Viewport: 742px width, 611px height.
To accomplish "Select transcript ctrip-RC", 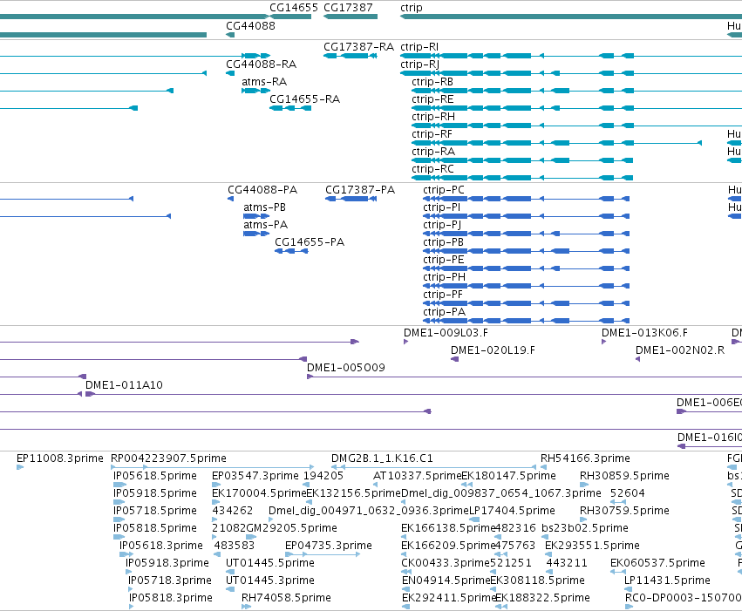I will pyautogui.click(x=432, y=169).
